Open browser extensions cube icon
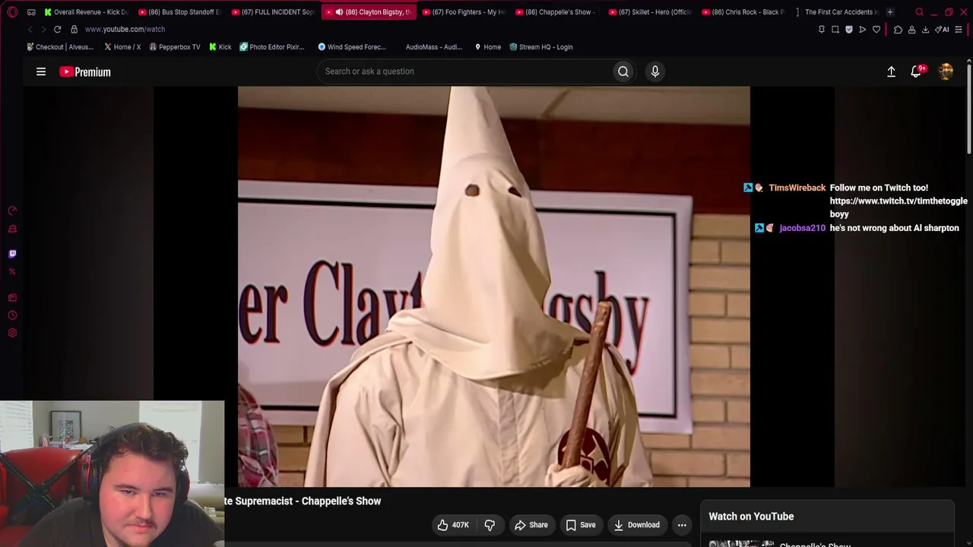 click(898, 30)
